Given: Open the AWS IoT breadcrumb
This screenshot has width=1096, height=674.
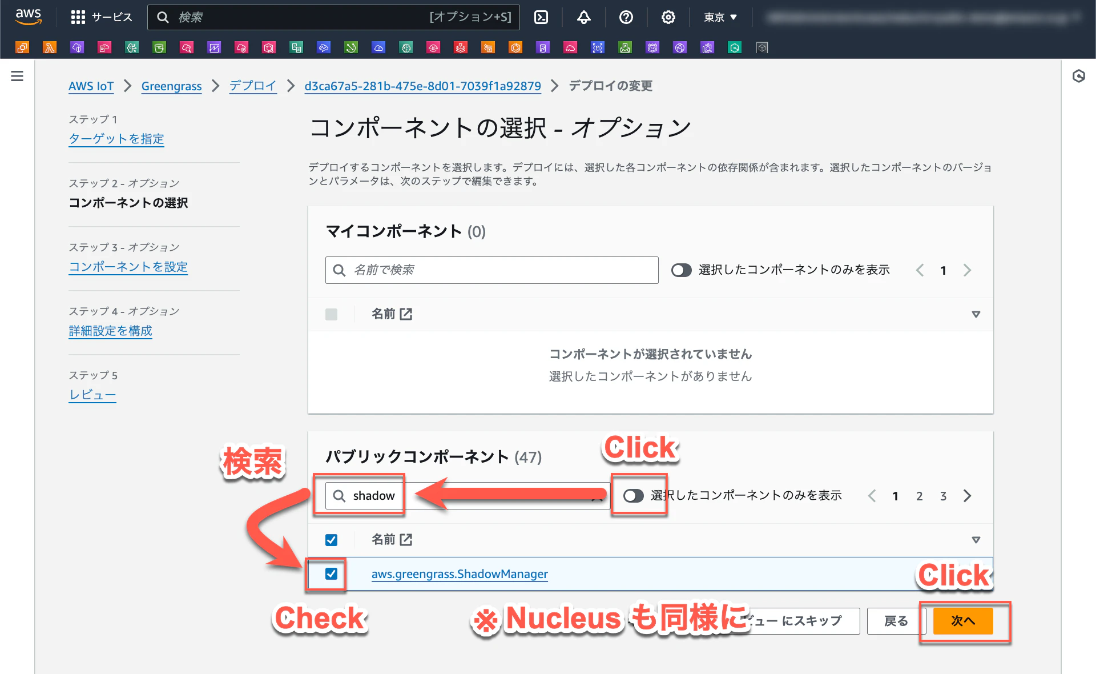Looking at the screenshot, I should click(x=91, y=86).
